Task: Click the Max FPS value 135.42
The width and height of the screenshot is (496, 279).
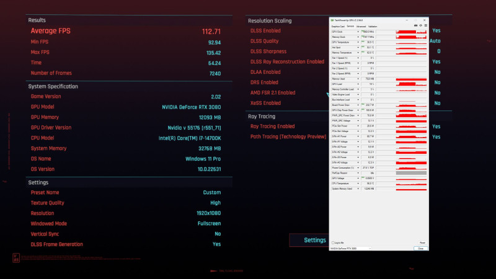Action: point(213,53)
